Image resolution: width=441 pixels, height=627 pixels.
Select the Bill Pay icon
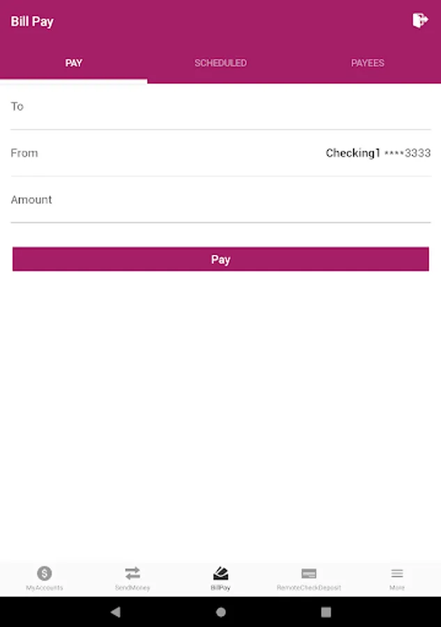pyautogui.click(x=220, y=573)
